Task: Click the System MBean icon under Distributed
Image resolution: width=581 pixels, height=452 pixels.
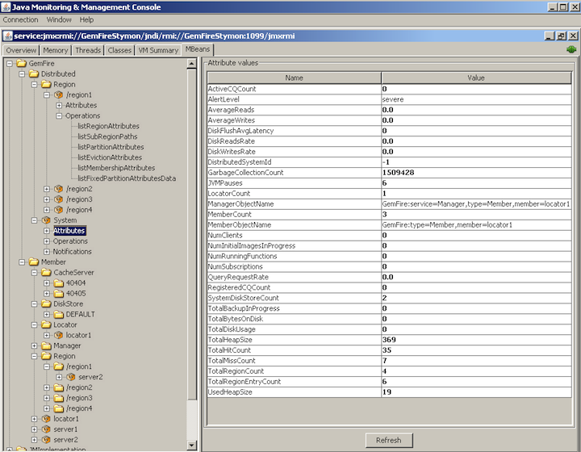Action: pos(46,220)
